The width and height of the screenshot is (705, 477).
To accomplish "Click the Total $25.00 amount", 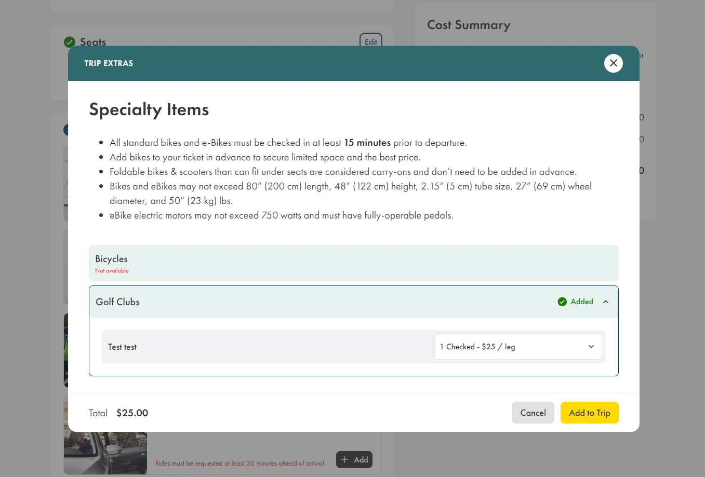I will [x=131, y=413].
